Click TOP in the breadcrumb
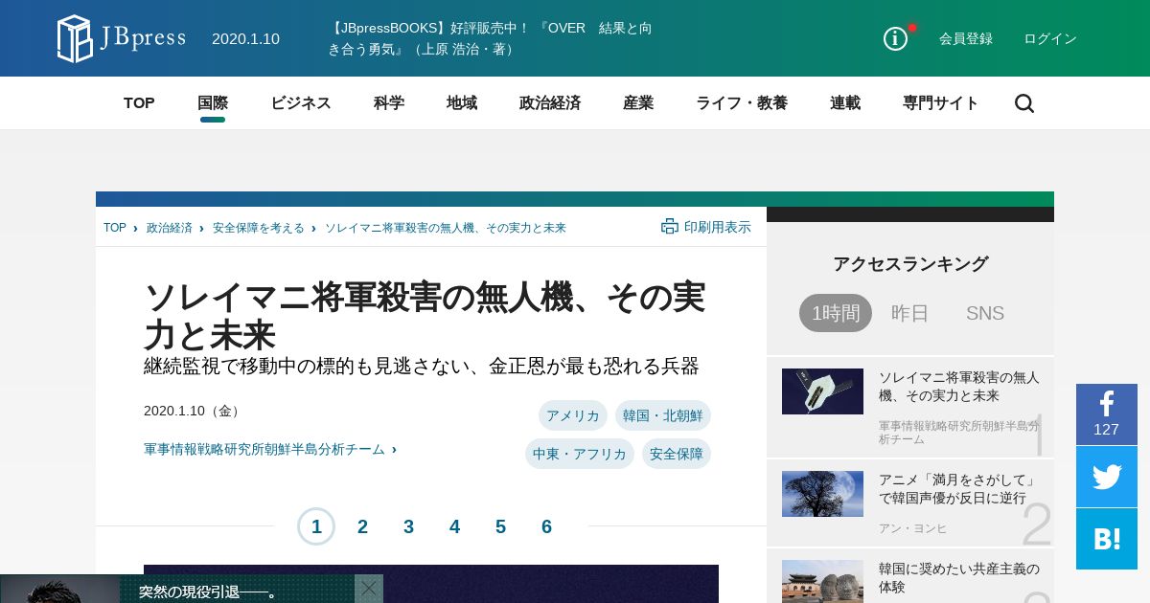Viewport: 1150px width, 603px height. tap(115, 228)
